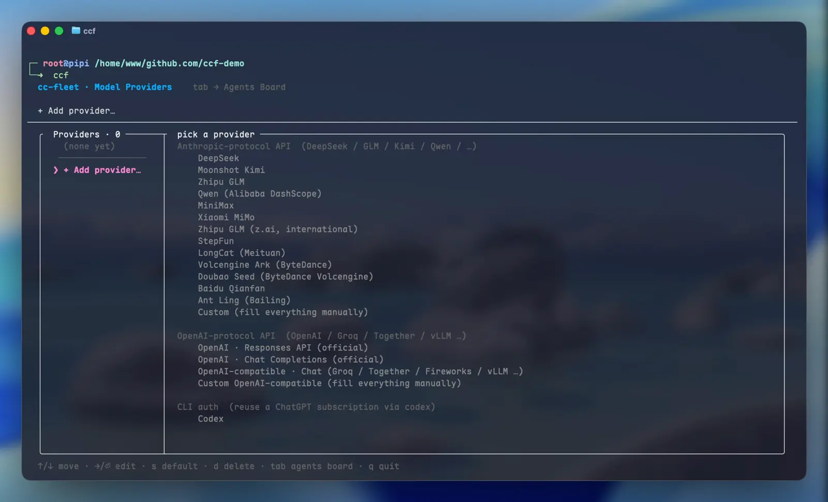The height and width of the screenshot is (502, 828).
Task: Pick OpenAI-compatible · Chat (Groq / Together)
Action: (x=361, y=372)
